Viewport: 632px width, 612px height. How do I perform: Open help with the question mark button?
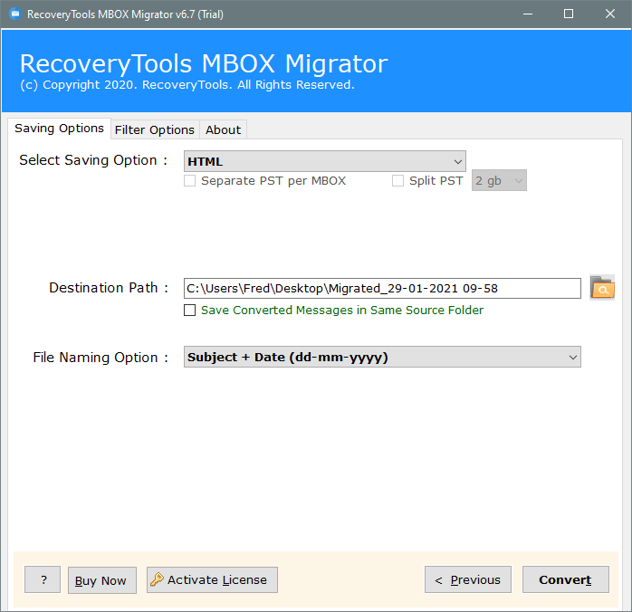pyautogui.click(x=43, y=579)
